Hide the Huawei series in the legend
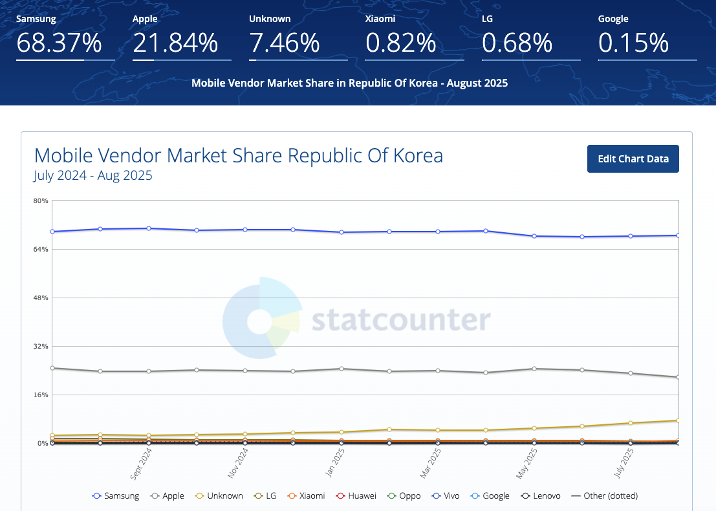The height and width of the screenshot is (511, 716). [x=356, y=496]
